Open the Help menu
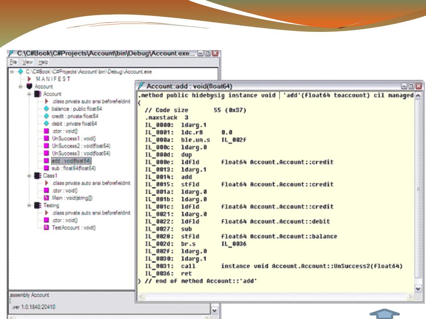426x319 pixels. (x=43, y=62)
